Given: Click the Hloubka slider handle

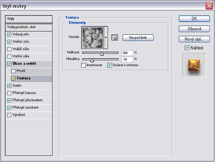Looking at the screenshot, I should (92, 60).
